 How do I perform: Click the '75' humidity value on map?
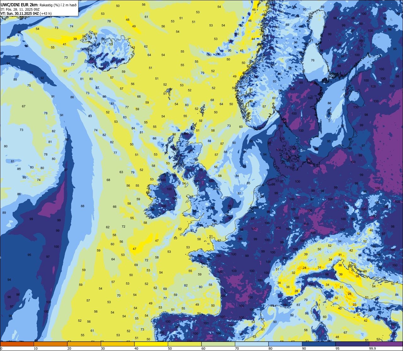click(x=29, y=86)
